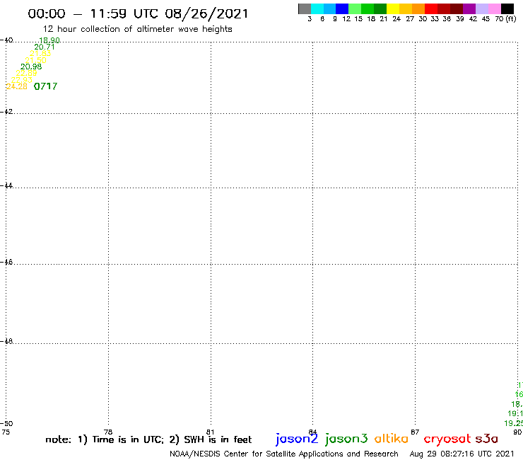Click the longitude axis label 81
Screen dimensions: 523x460
tap(211, 432)
